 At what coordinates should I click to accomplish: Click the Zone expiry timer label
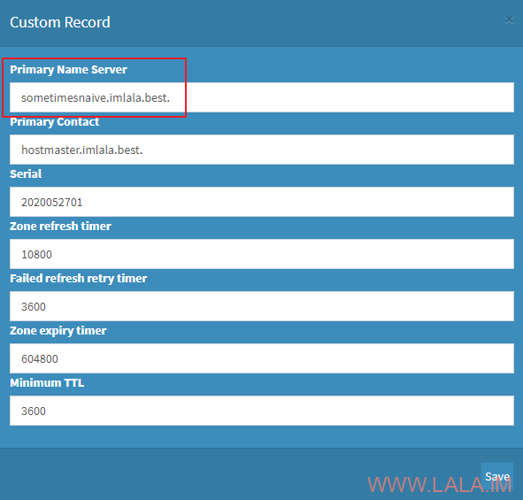[x=58, y=331]
